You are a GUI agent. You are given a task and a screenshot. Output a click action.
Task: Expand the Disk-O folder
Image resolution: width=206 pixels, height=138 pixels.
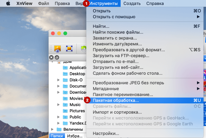coord(58,80)
